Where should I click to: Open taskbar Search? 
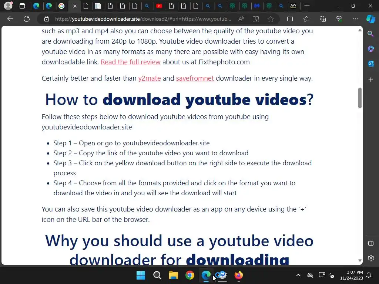tap(157, 275)
